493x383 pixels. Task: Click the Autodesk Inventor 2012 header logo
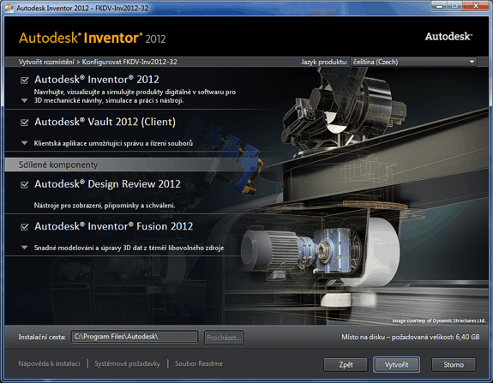point(92,38)
